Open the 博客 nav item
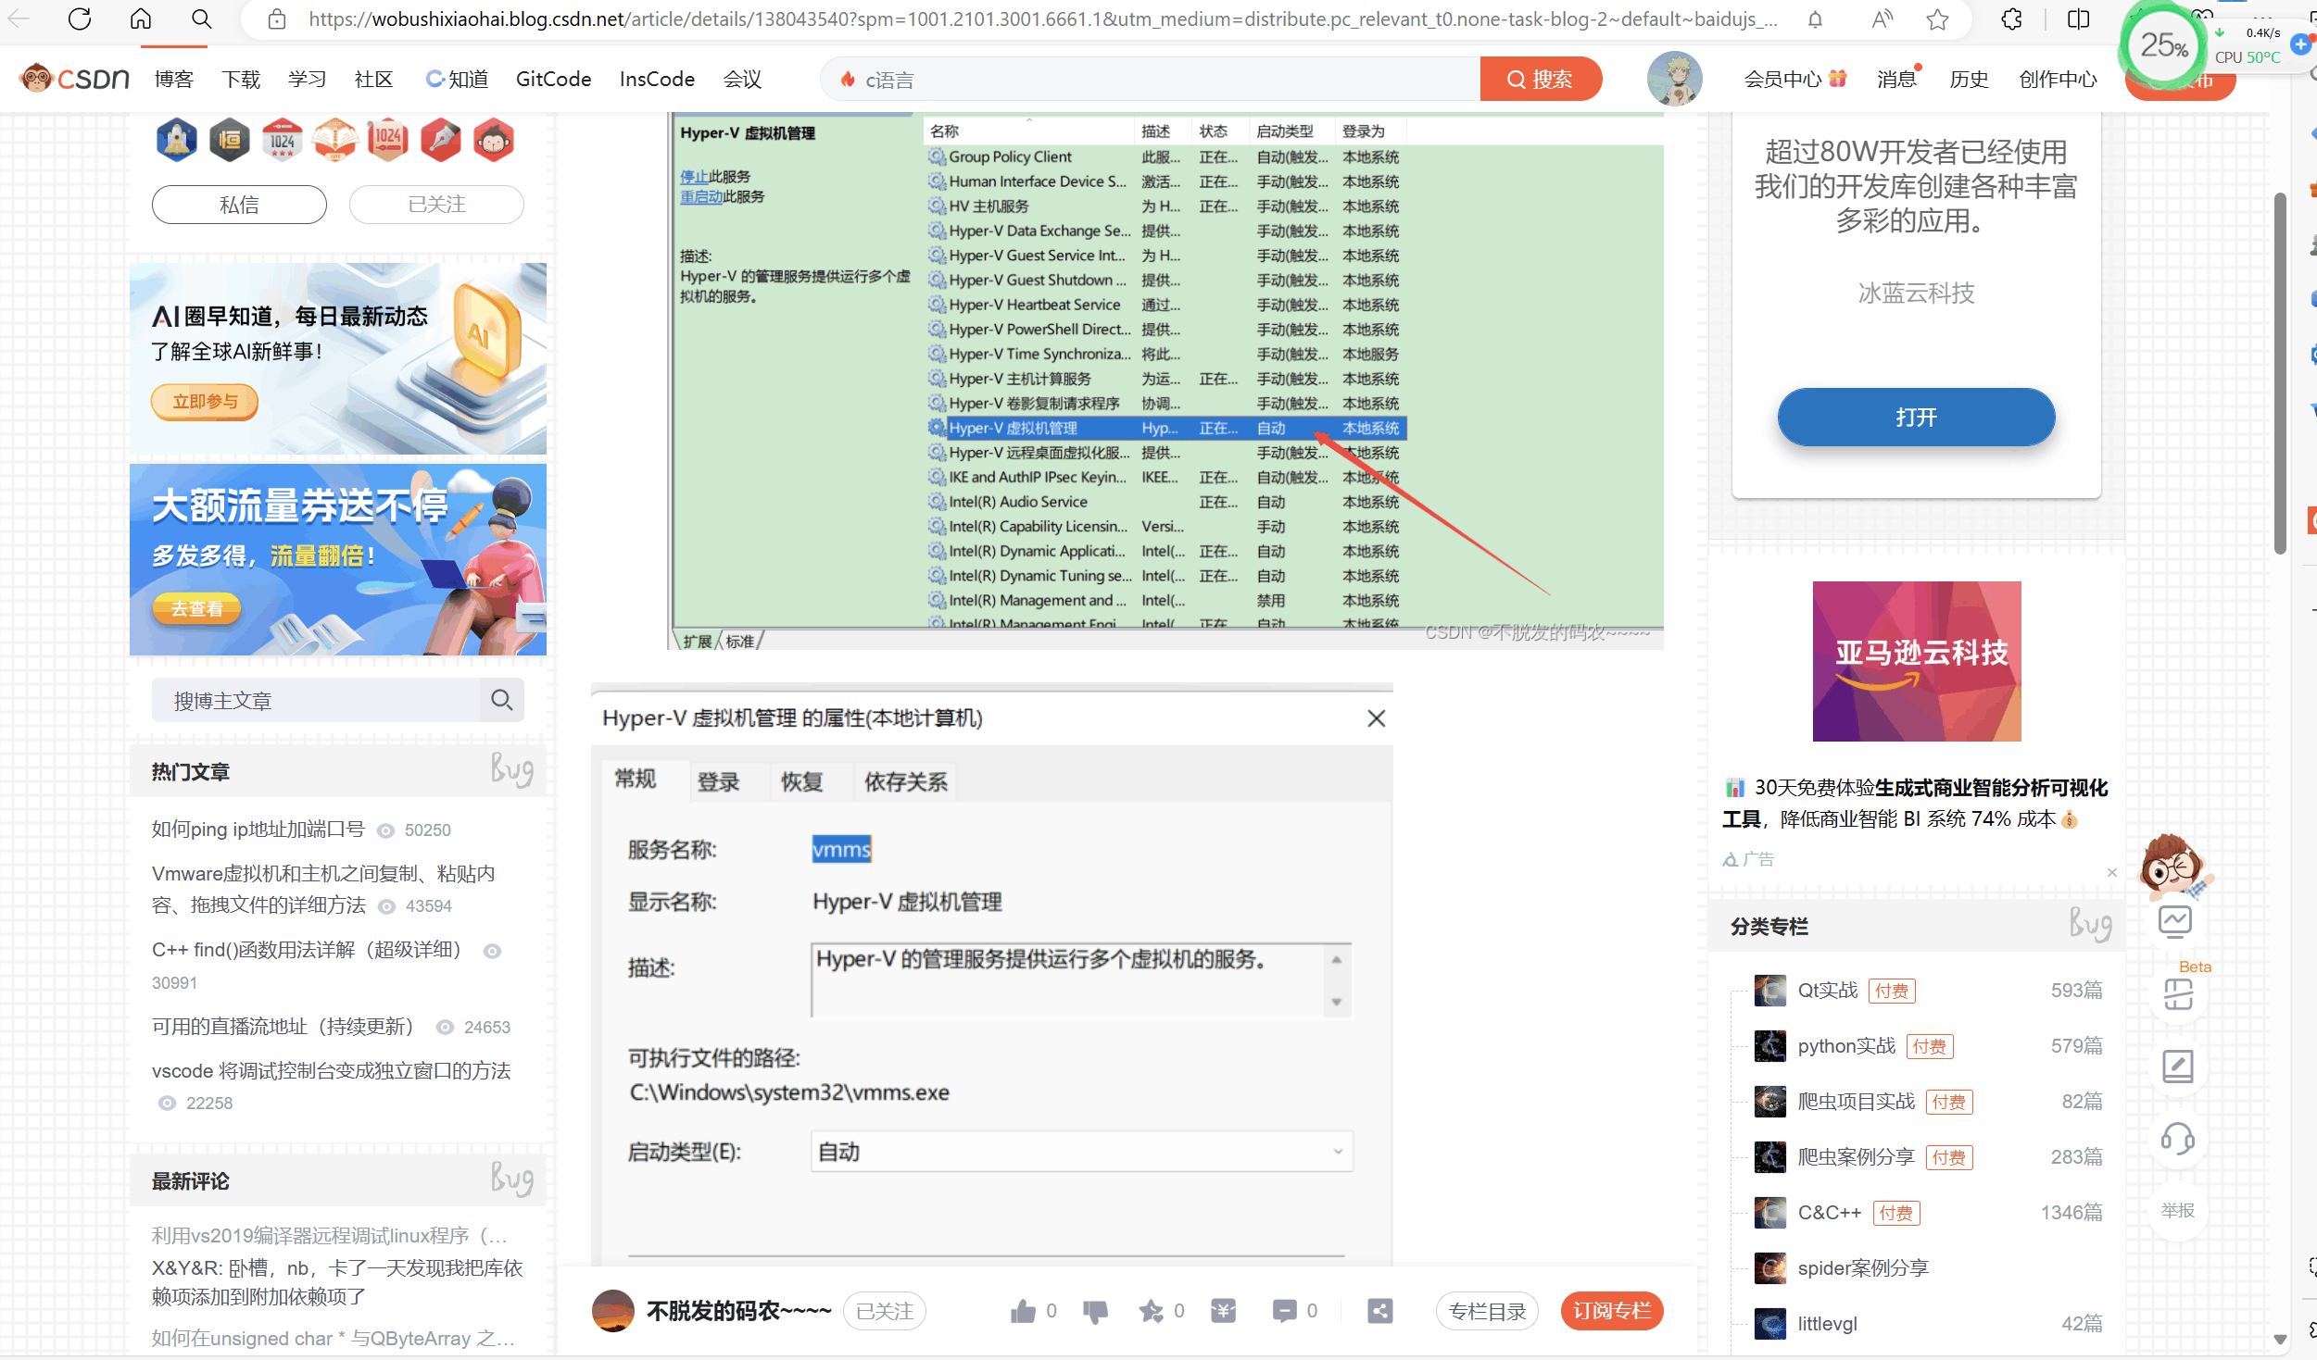The width and height of the screenshot is (2317, 1360). pos(174,80)
